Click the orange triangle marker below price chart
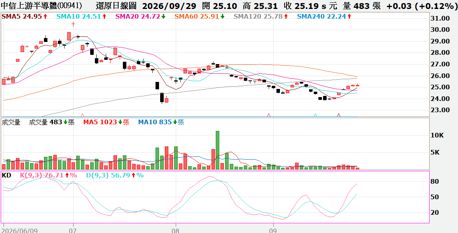Viewport: 458px width, 233px height. (x=82, y=115)
